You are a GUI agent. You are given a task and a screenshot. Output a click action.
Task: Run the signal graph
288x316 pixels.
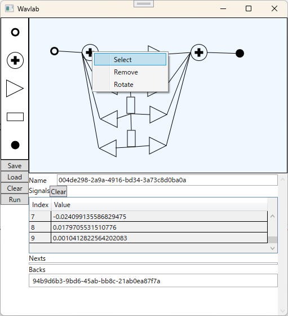15,200
